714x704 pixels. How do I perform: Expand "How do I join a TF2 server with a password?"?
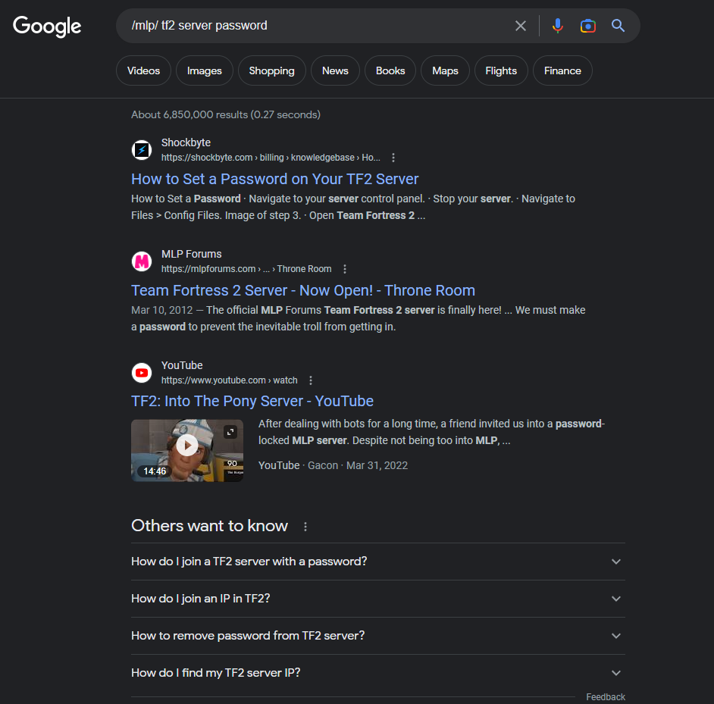[615, 562]
